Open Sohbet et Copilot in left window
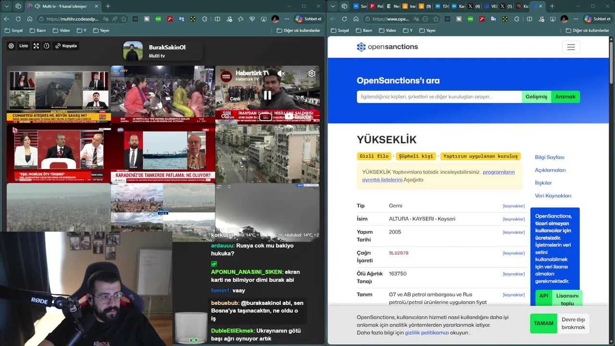The height and width of the screenshot is (346, 615). tap(308, 19)
